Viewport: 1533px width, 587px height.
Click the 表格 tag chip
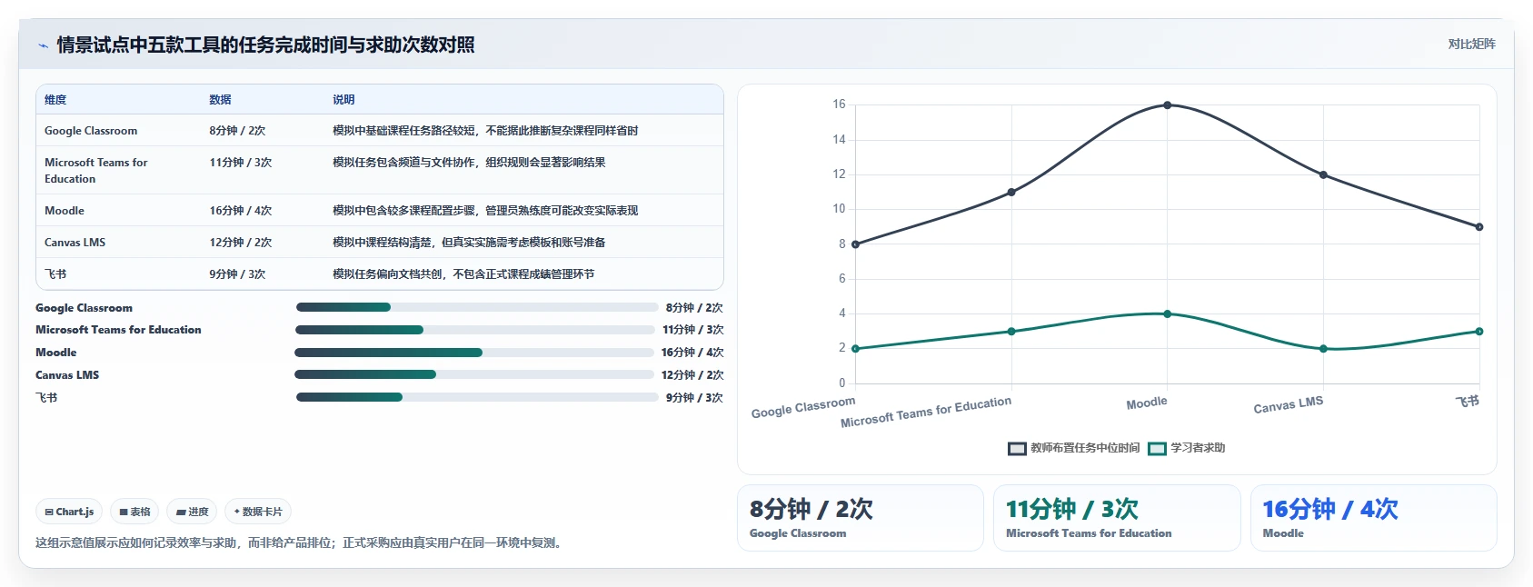click(x=134, y=512)
